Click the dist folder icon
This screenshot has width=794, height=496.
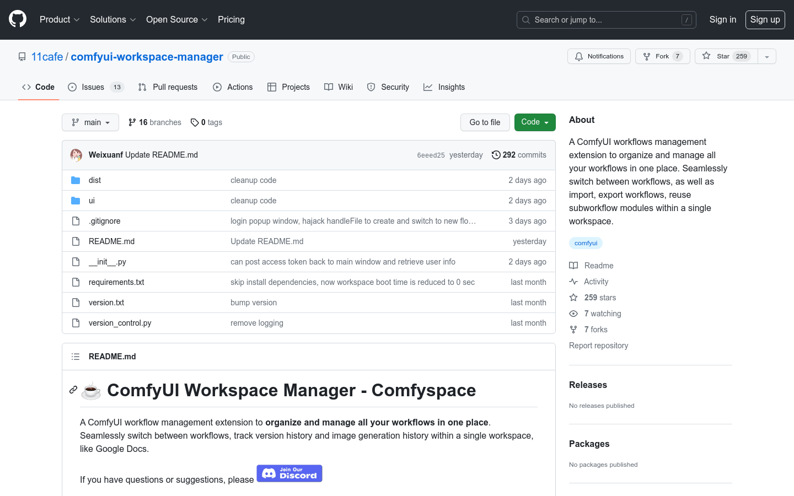tap(76, 180)
